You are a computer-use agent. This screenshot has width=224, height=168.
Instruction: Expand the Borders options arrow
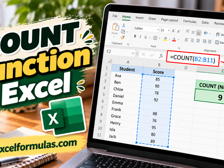click(x=159, y=38)
